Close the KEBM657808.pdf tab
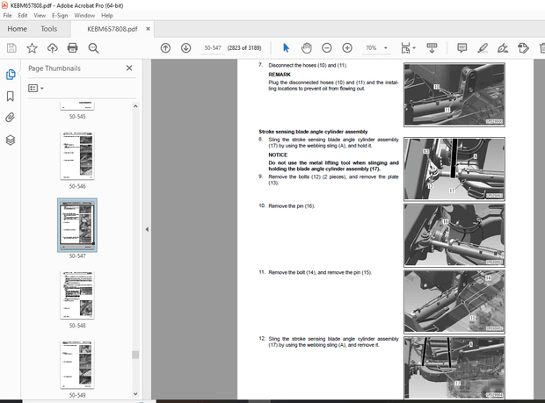545x403 pixels. [x=148, y=29]
